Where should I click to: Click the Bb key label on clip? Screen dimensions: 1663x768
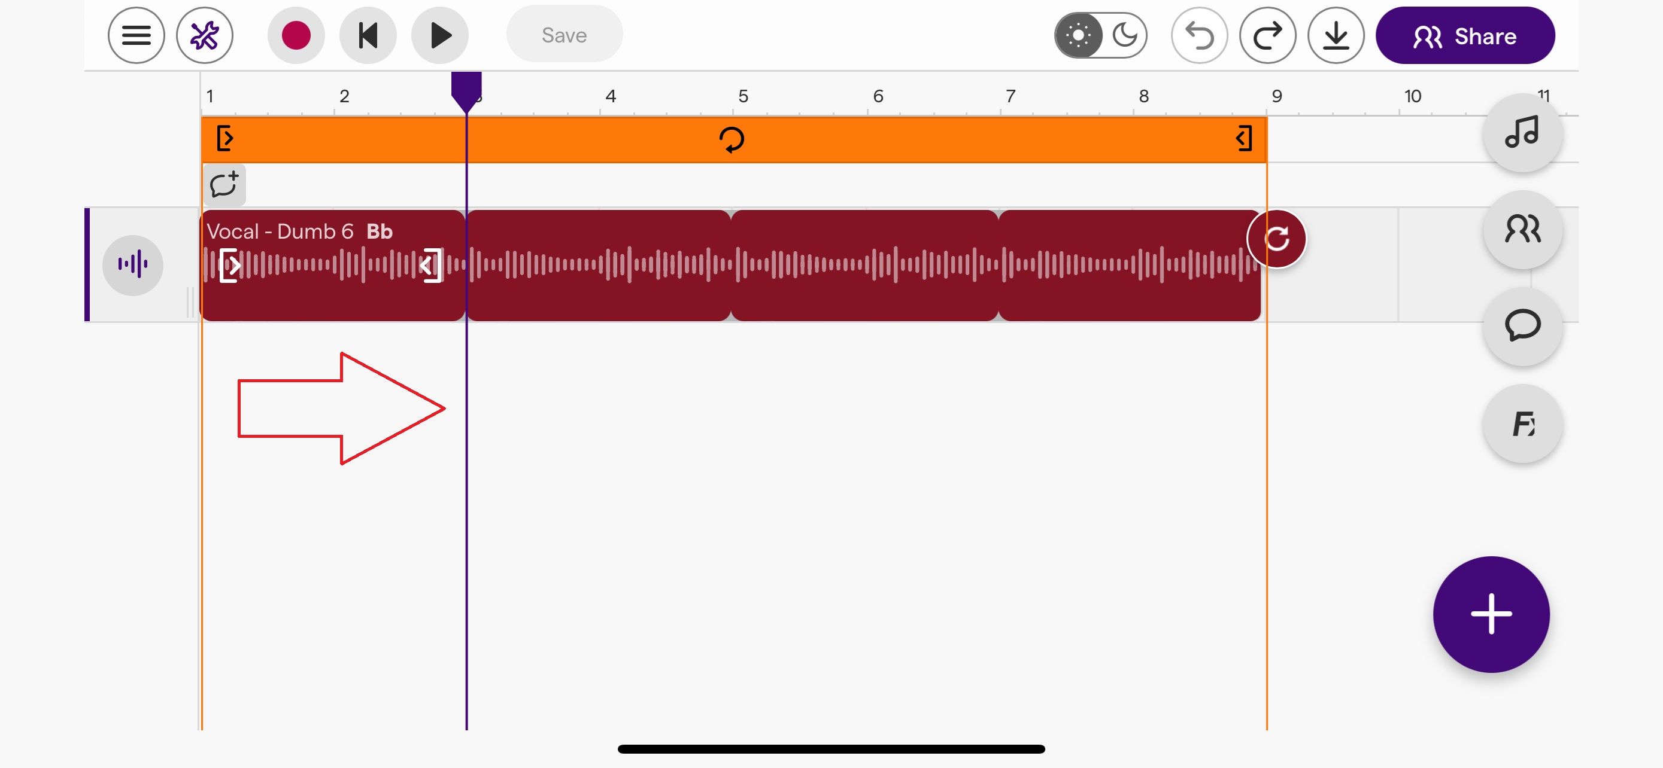pyautogui.click(x=379, y=231)
